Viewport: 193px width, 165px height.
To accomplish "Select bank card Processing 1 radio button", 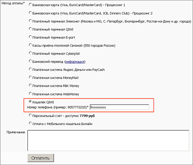I will tap(30, 5).
